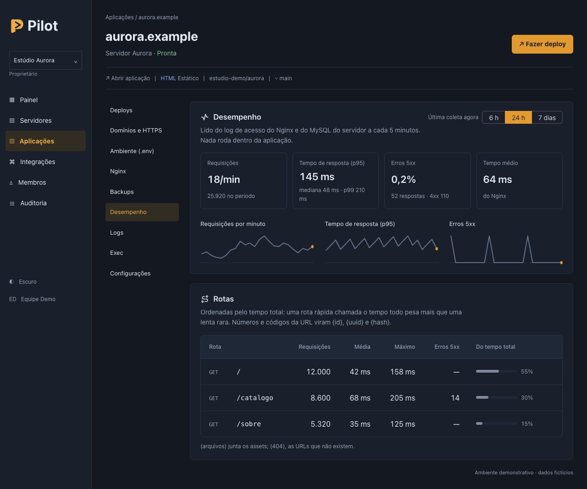This screenshot has height=489, width=587.
Task: Click the Rotas route icon
Action: [x=205, y=299]
